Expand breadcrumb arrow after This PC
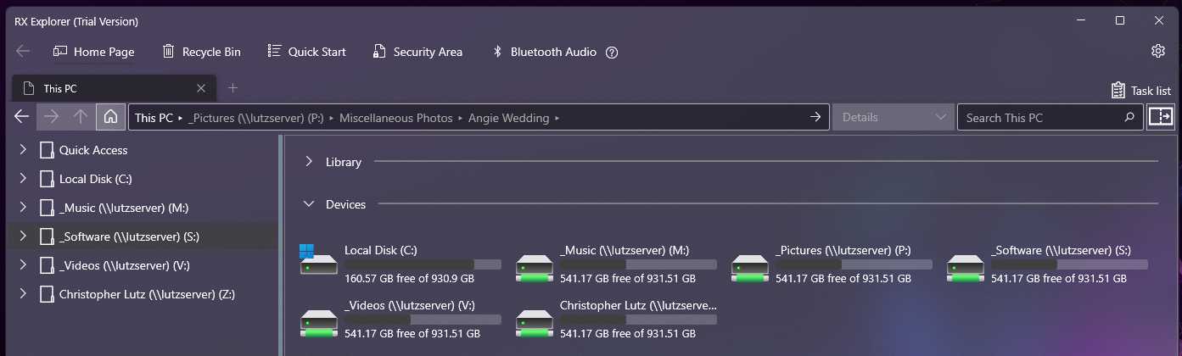This screenshot has height=356, width=1182. click(181, 118)
